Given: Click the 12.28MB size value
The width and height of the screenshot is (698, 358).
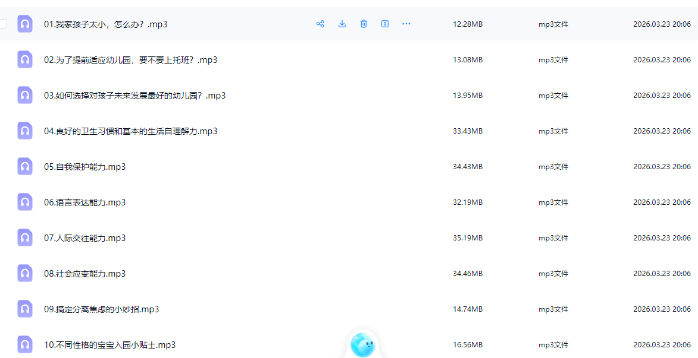Looking at the screenshot, I should point(467,24).
